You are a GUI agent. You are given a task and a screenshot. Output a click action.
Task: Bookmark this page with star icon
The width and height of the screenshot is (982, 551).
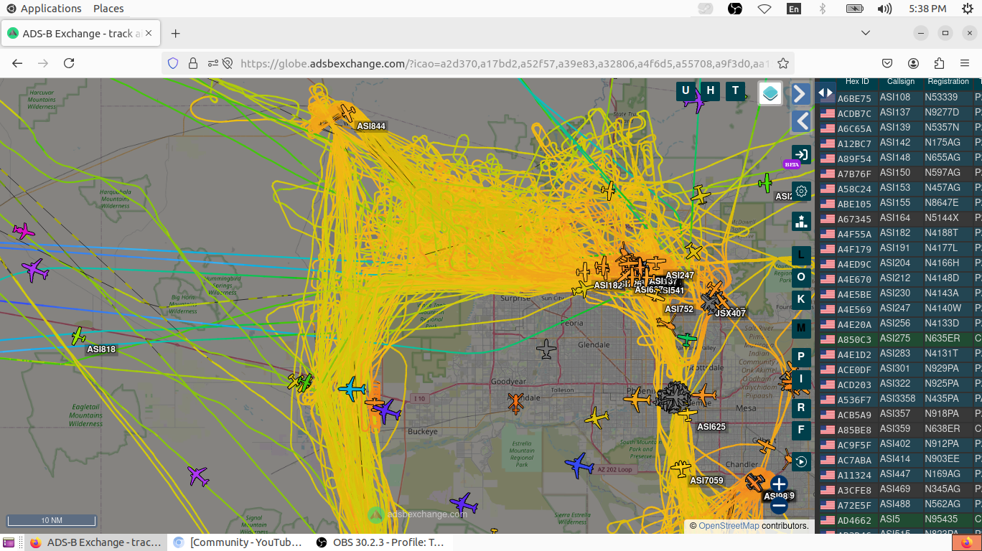783,63
